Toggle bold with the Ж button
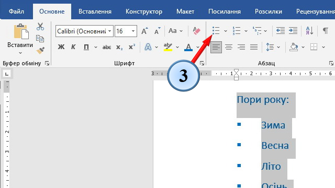This screenshot has height=188, width=335. tap(61, 47)
